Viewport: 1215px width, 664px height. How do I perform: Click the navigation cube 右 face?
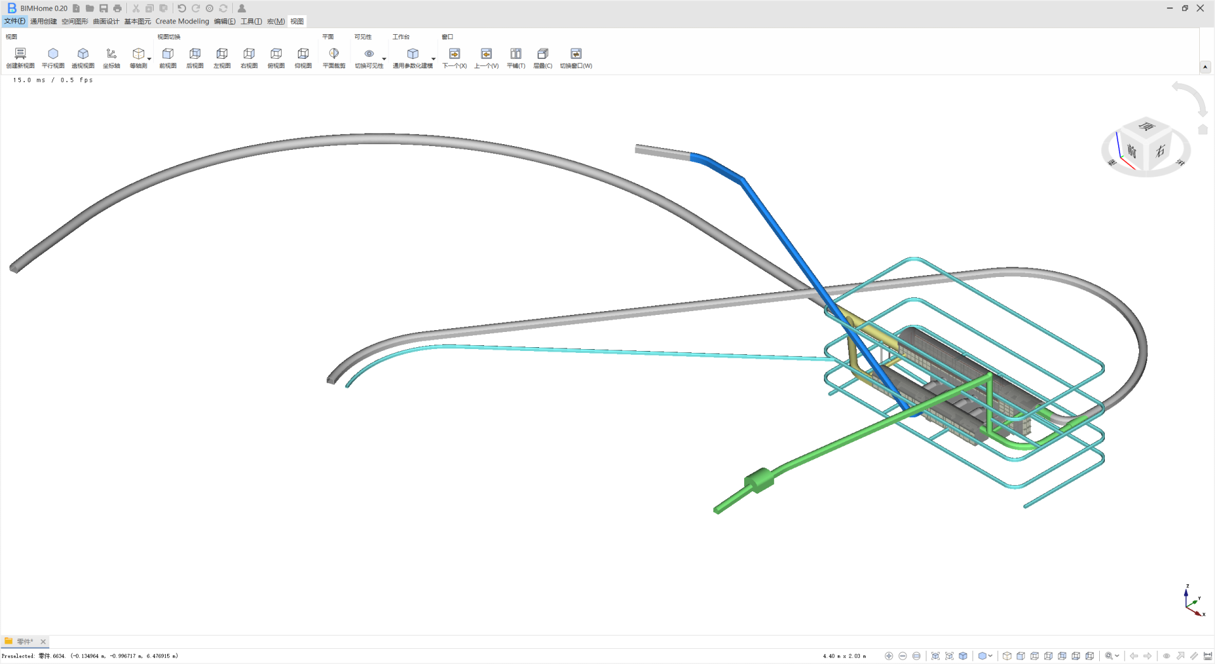(x=1160, y=151)
